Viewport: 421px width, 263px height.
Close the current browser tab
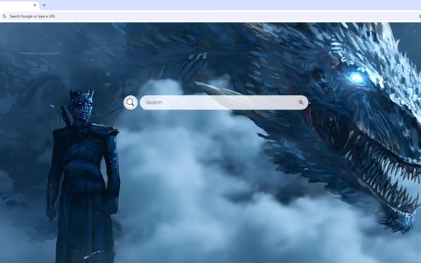tap(35, 5)
